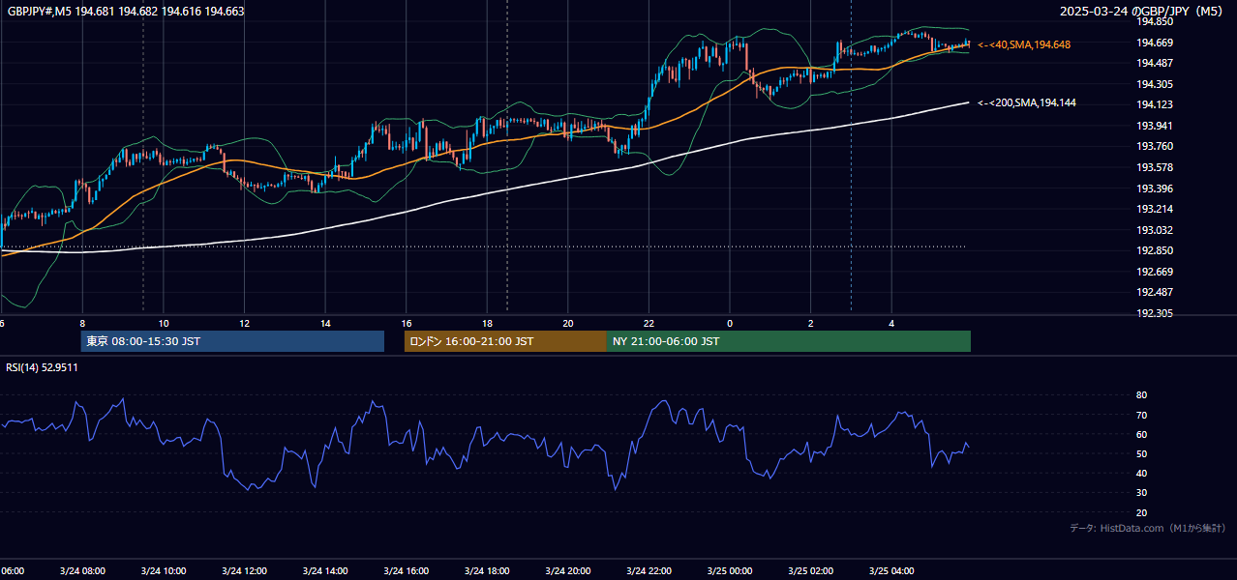Click hour tick 2 under price chart
The height and width of the screenshot is (580, 1237).
[810, 324]
